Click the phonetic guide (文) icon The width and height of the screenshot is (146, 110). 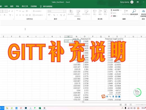tap(10, 15)
